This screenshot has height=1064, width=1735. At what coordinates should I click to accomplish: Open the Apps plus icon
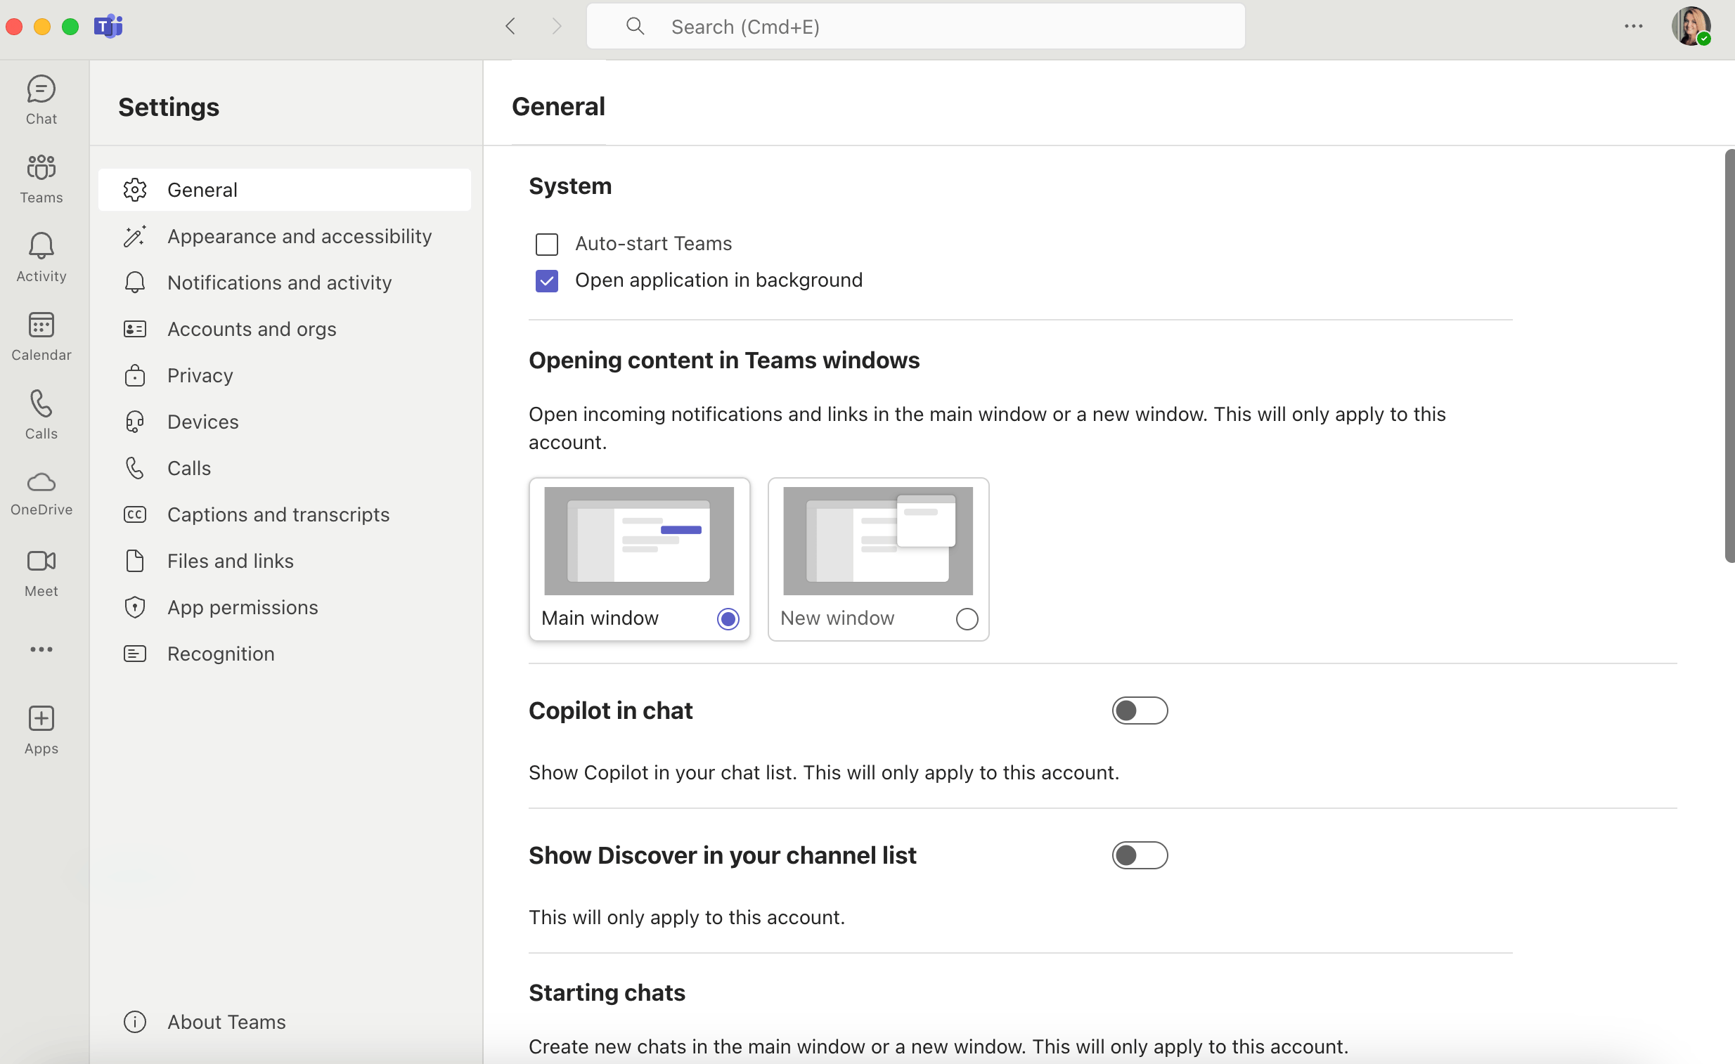41,730
